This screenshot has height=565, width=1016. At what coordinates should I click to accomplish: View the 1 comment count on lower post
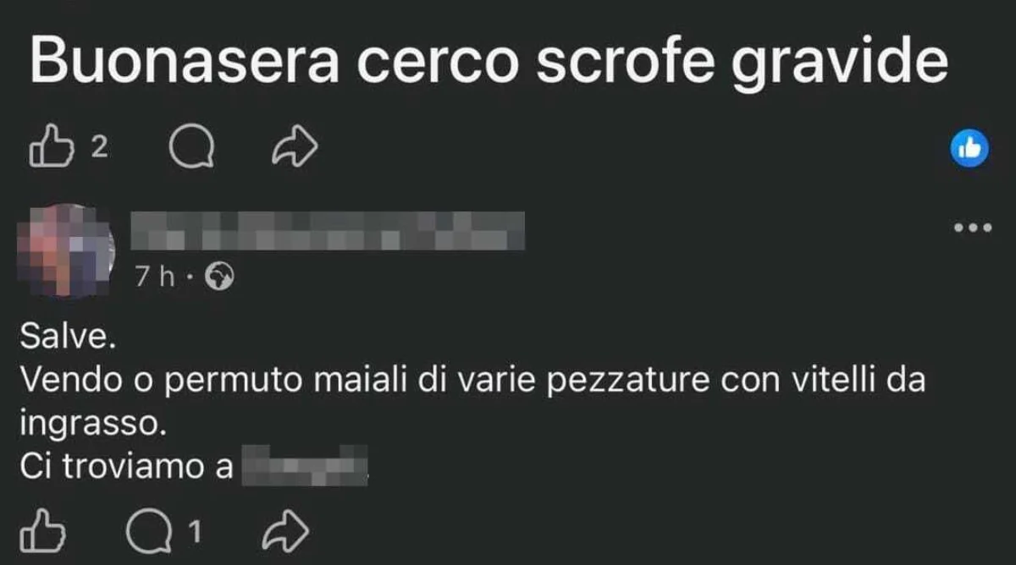click(194, 533)
